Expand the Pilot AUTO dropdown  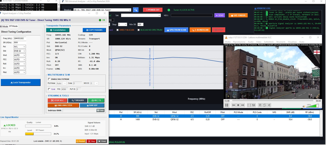[x=20, y=72]
